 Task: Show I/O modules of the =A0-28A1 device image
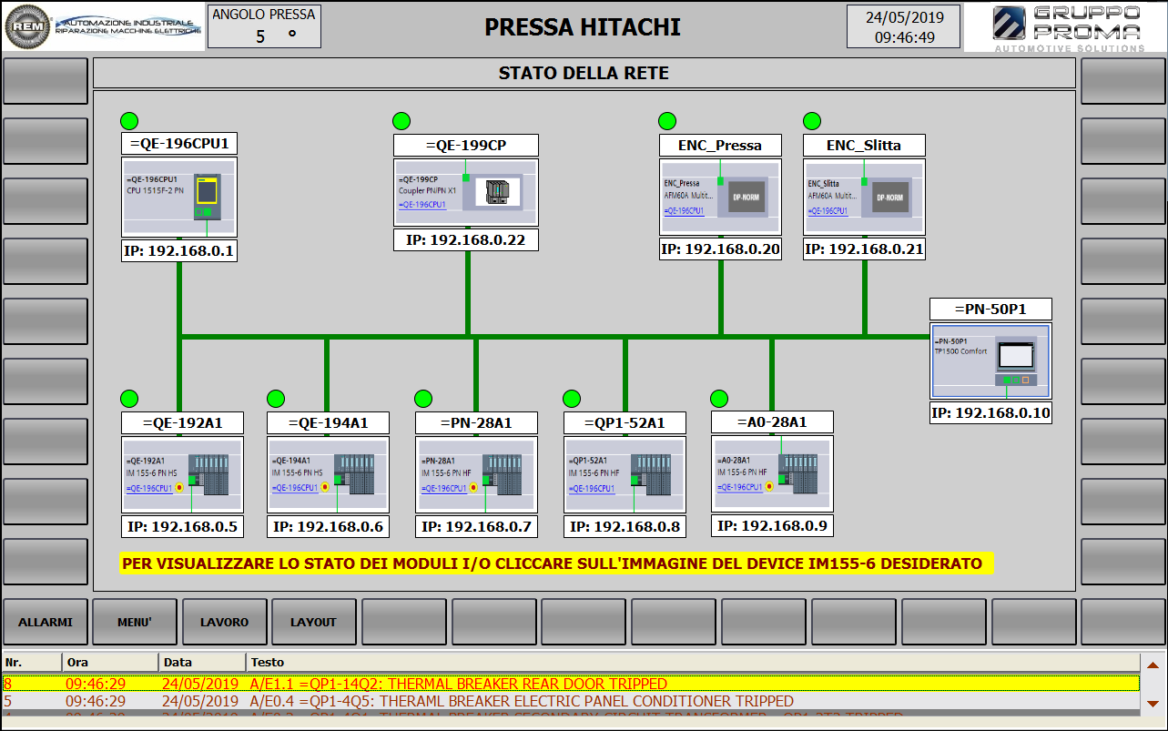point(772,474)
